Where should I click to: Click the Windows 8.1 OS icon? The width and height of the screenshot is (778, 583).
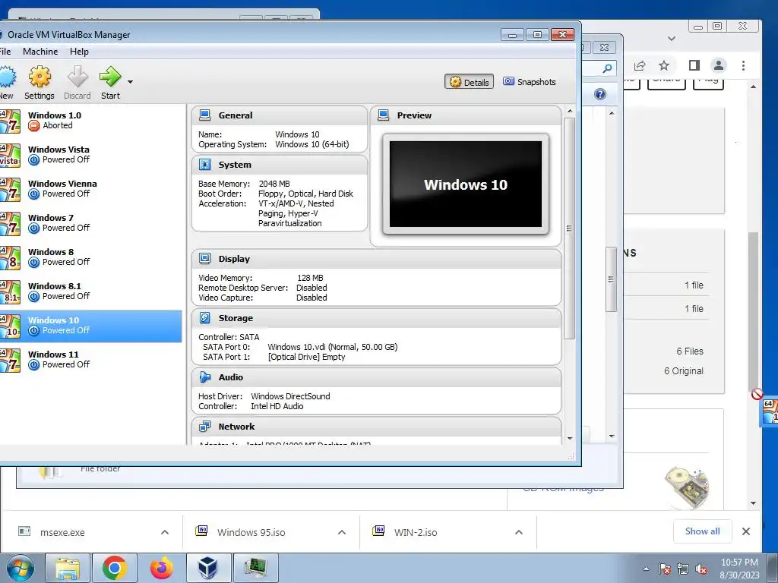(x=10, y=292)
